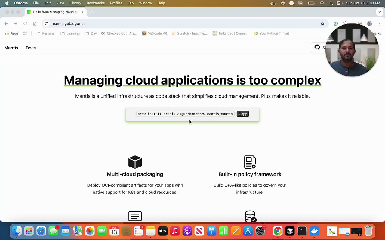
Task: Click the Multi-cloud packaging heading
Action: [135, 174]
